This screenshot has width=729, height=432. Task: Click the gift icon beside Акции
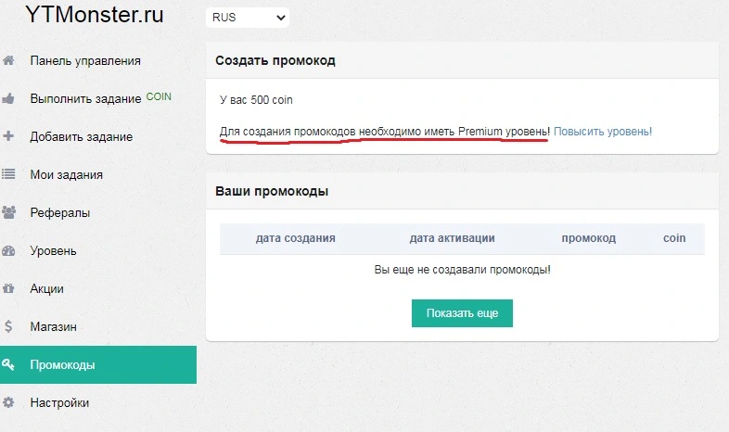8,288
